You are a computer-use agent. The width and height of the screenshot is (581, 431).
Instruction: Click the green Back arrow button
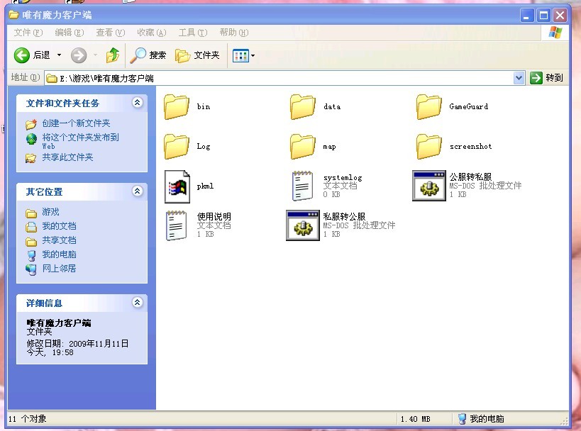pyautogui.click(x=22, y=55)
